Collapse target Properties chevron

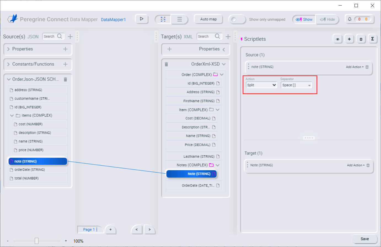pos(224,49)
